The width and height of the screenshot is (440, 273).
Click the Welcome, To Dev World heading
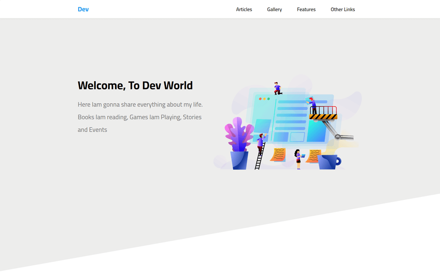coord(135,86)
